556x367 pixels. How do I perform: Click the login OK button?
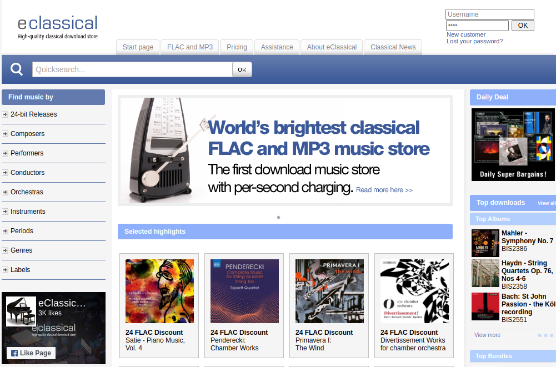click(x=523, y=26)
